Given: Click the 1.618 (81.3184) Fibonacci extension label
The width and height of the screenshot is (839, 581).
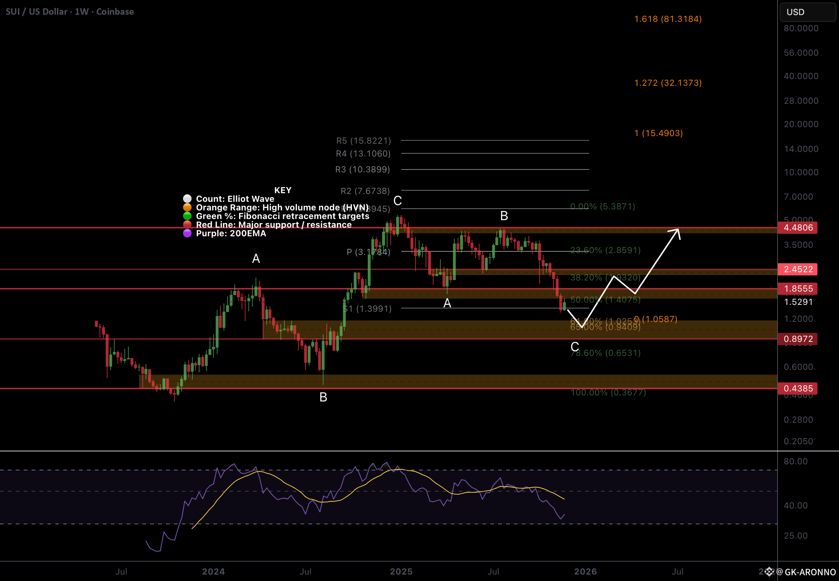Looking at the screenshot, I should 668,19.
